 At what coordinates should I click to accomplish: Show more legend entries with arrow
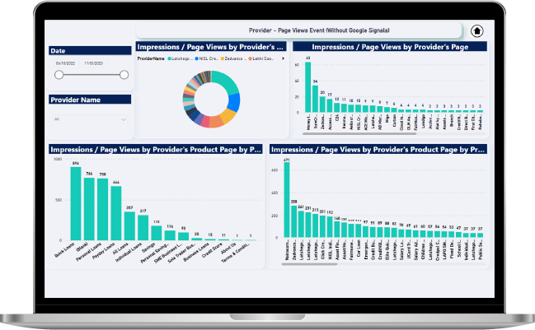tap(283, 58)
